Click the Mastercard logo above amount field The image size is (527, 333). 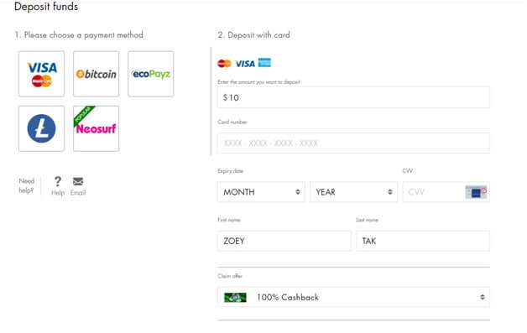click(x=224, y=63)
